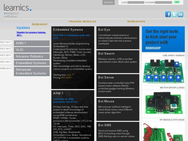This screenshot has width=188, height=141.
Task: Open Advanced Embedded Systems update item
Action: [32, 71]
